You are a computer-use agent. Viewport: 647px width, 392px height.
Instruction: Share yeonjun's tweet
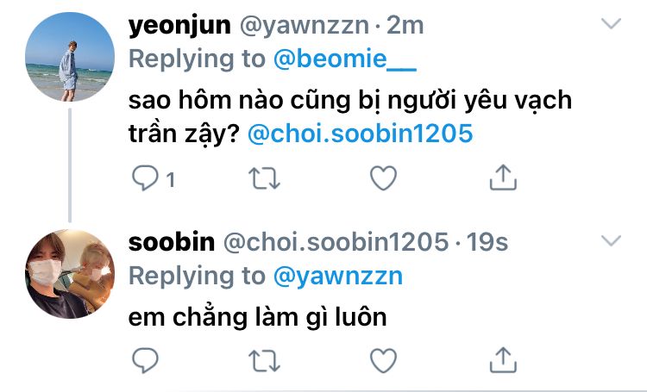click(x=503, y=177)
